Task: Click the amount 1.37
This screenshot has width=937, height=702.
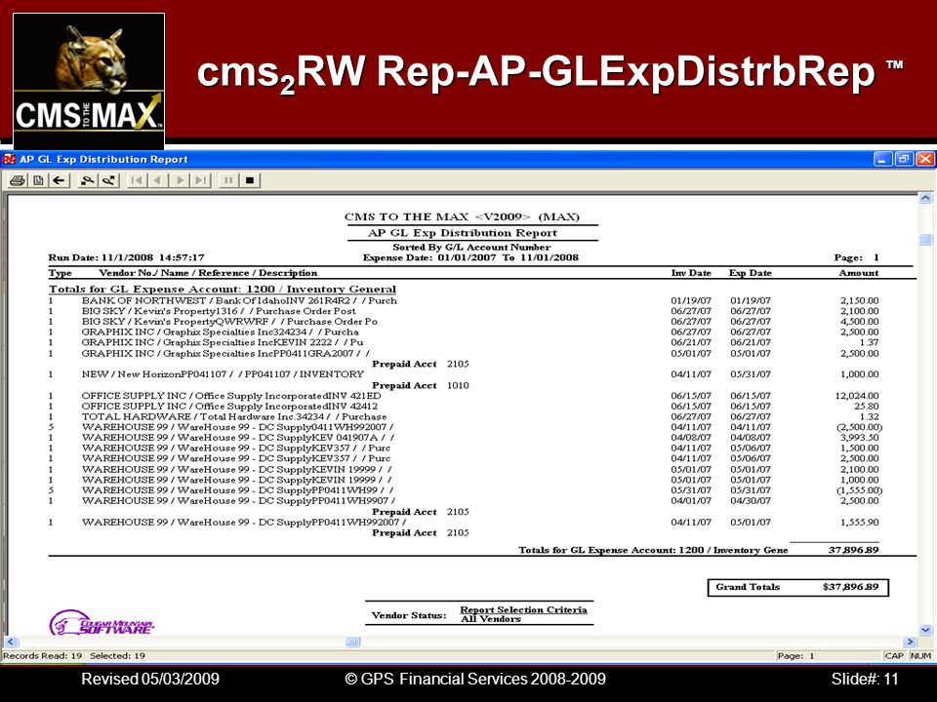Action: point(870,342)
